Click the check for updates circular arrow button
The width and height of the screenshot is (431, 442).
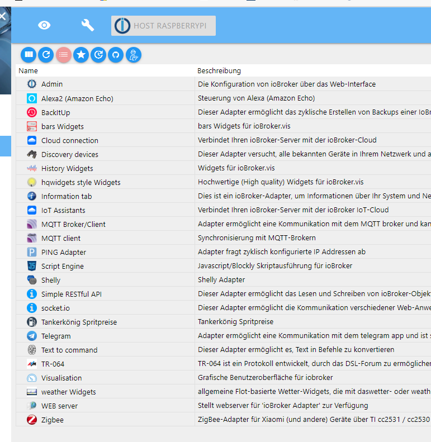tap(98, 54)
